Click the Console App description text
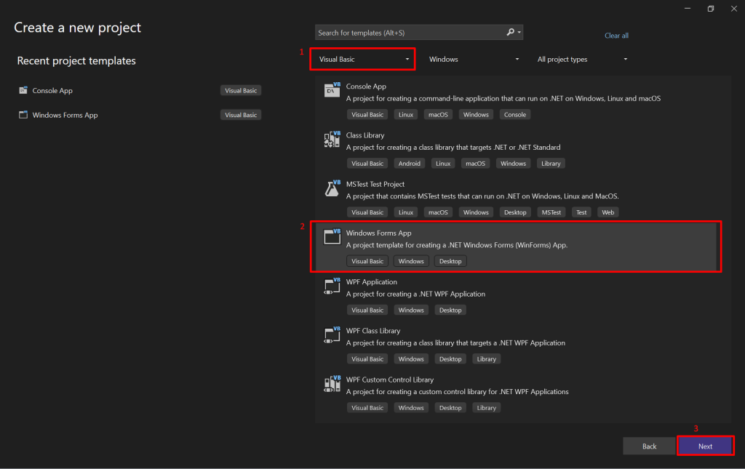This screenshot has width=745, height=469. [503, 99]
